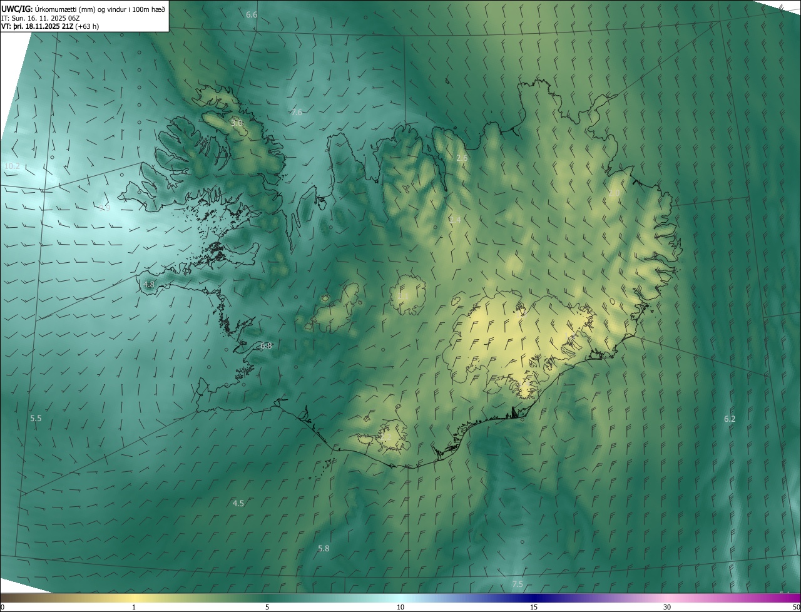Viewport: 801px width, 612px height.
Task: Click the map value label 7.6
Action: click(x=297, y=112)
